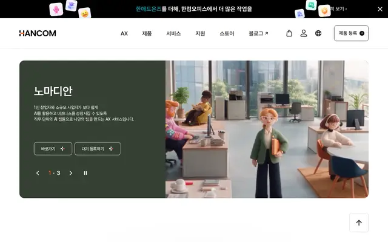Open the 제품 menu
388x242 pixels.
(147, 33)
